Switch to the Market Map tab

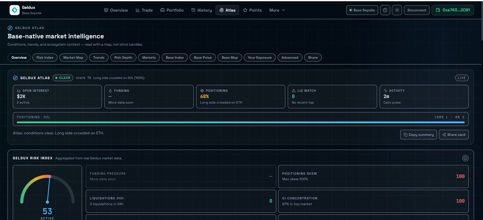click(74, 58)
